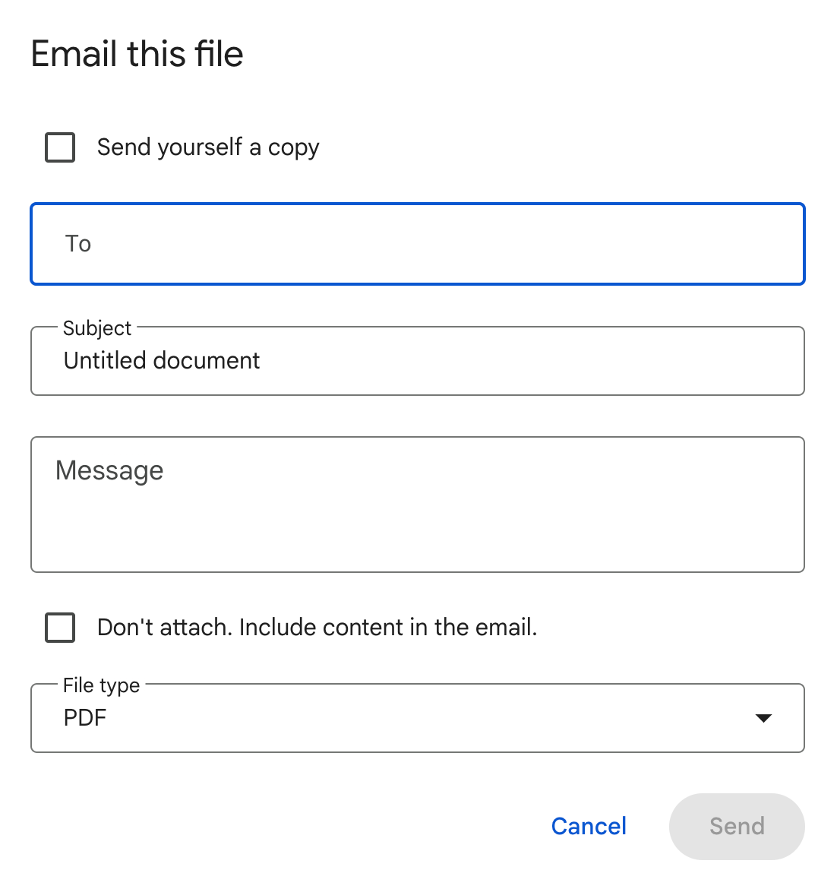Check Don't attach, include content in email
837x889 pixels.
59,628
